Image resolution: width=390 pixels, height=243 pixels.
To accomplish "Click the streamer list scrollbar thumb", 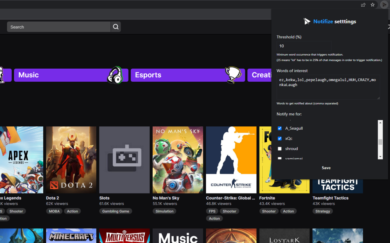I will [380, 142].
